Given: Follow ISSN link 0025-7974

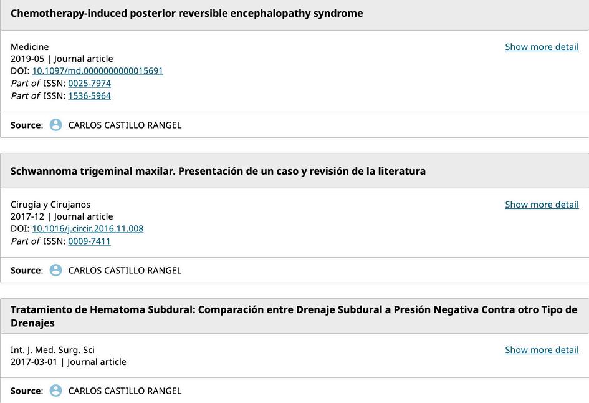Looking at the screenshot, I should coord(89,84).
